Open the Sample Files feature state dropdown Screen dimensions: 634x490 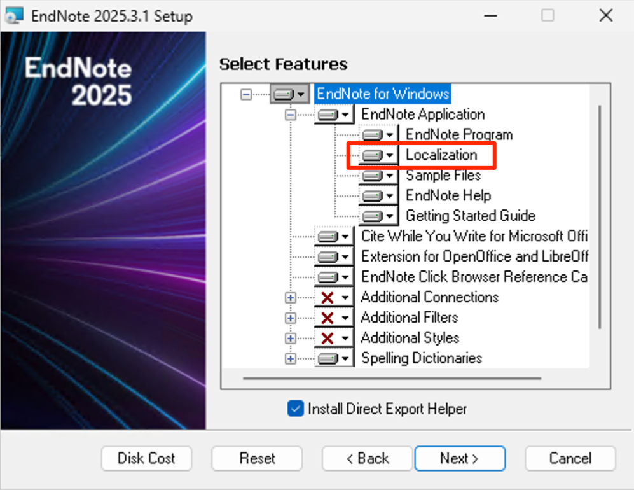click(378, 175)
